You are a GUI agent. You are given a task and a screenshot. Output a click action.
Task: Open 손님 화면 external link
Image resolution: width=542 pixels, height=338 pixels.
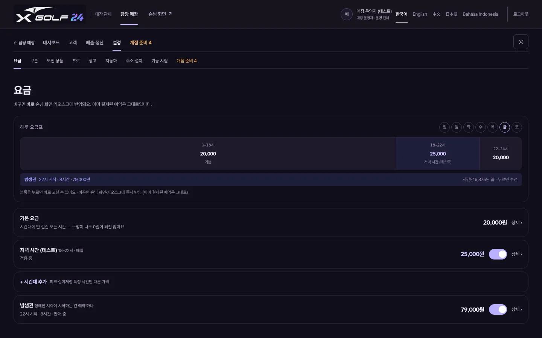160,14
